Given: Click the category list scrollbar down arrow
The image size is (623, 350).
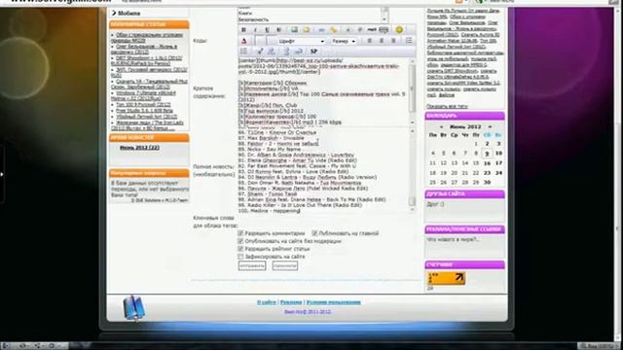Looking at the screenshot, I should 385,19.
